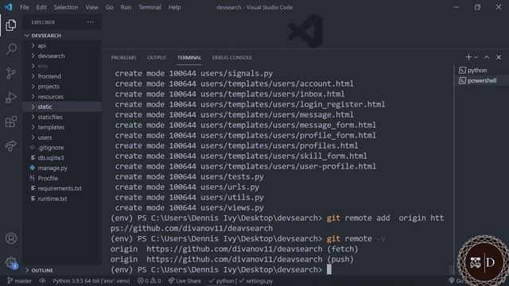The image size is (509, 286).
Task: Click python settings.py status item
Action: coord(241,280)
